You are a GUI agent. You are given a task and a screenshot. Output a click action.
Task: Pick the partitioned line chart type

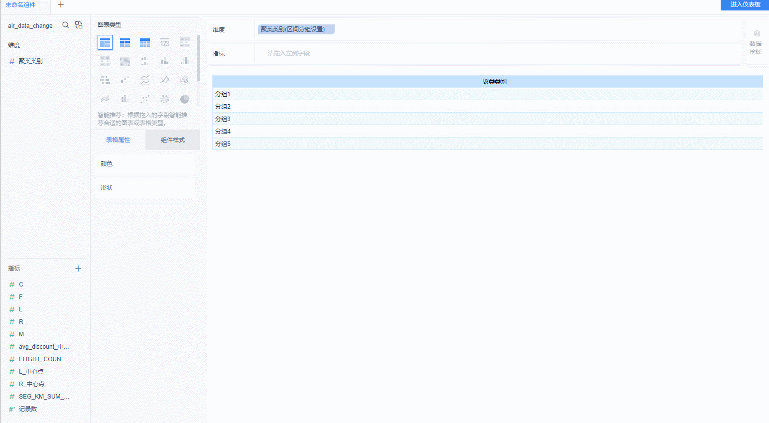[145, 80]
